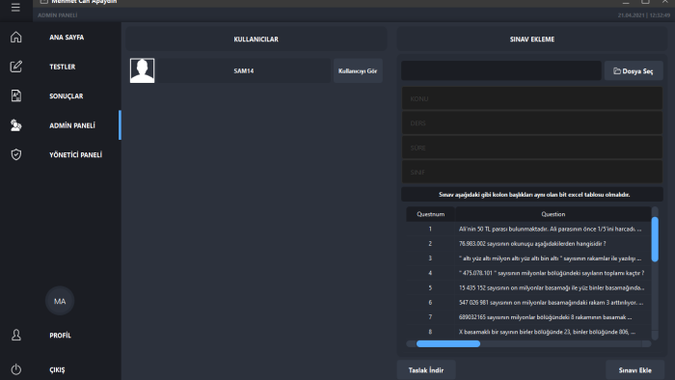Select table row starting 'Ali'nin 50 TL parası'
Viewport: 675px width, 380px height.
(x=528, y=229)
